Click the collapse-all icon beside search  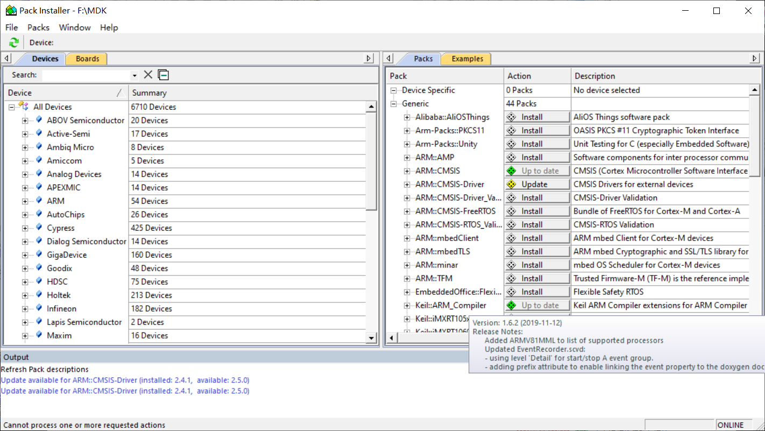[x=163, y=75]
